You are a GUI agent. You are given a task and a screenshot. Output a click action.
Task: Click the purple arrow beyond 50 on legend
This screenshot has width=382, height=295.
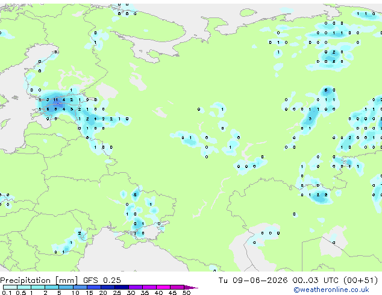click(x=191, y=287)
